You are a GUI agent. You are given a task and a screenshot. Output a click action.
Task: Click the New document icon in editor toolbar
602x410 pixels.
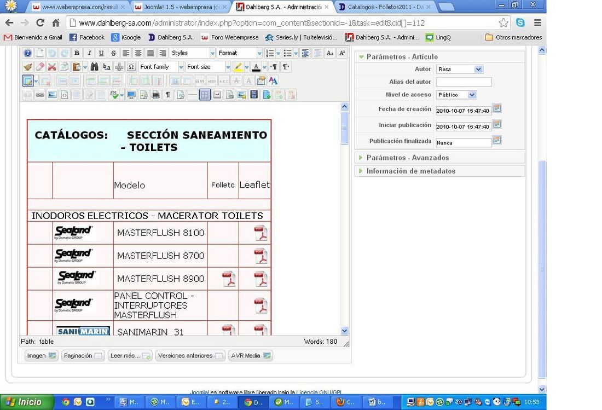[x=40, y=53]
